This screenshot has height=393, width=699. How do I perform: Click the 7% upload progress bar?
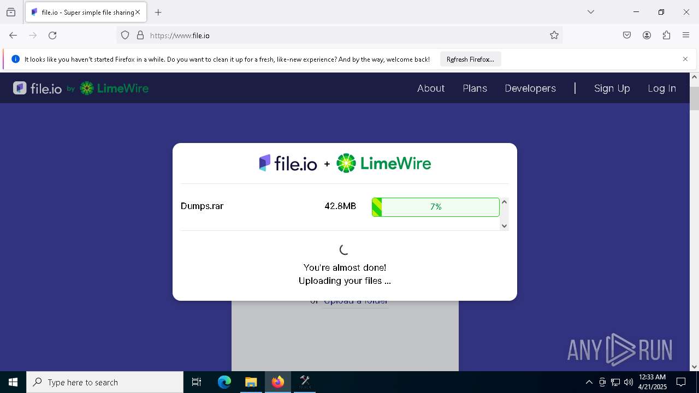click(436, 207)
